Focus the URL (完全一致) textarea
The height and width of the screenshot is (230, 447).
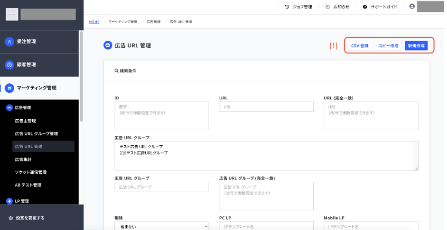[371, 116]
